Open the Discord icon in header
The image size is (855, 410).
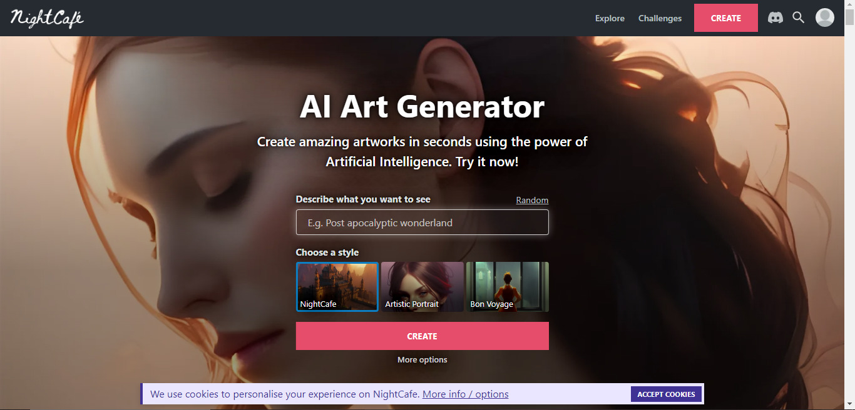point(776,18)
